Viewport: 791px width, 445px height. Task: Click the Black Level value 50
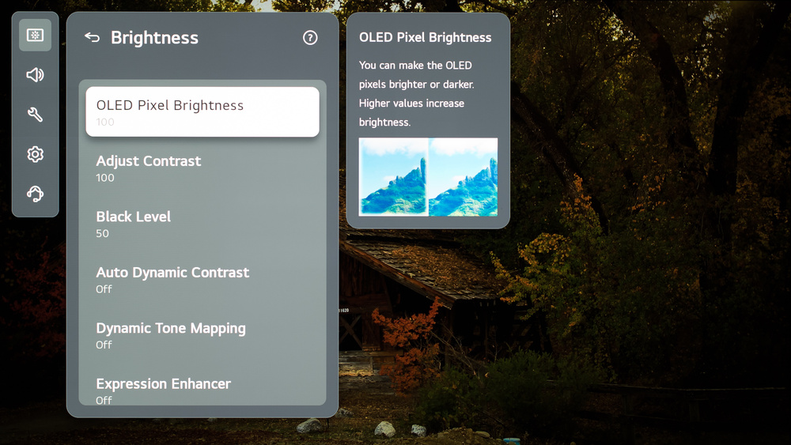102,234
